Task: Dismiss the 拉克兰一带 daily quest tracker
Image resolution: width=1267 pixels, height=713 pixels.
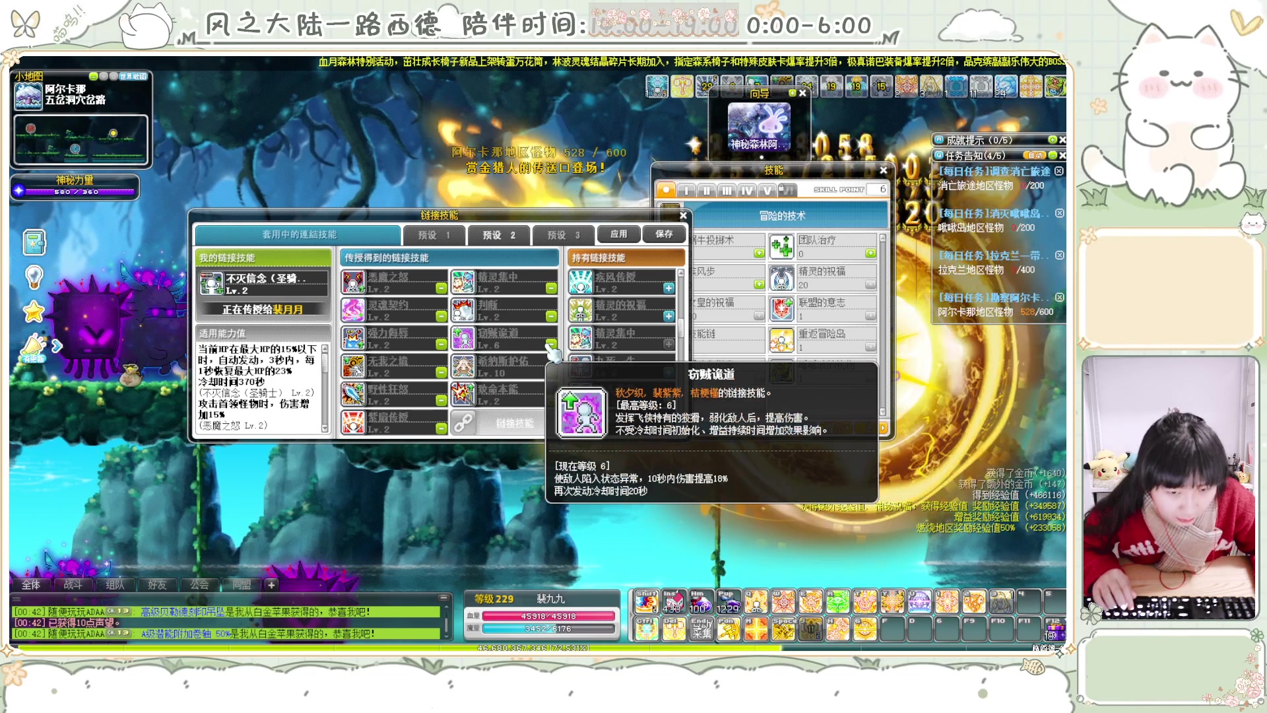Action: point(1059,255)
